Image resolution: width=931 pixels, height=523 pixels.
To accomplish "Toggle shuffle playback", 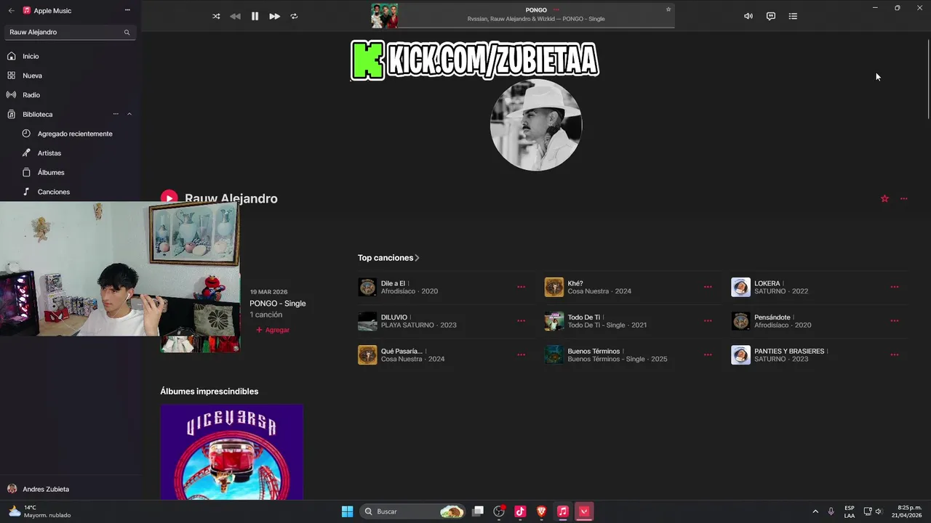I will coord(216,16).
